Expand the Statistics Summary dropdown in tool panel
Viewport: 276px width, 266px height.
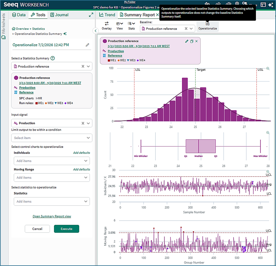(88, 66)
